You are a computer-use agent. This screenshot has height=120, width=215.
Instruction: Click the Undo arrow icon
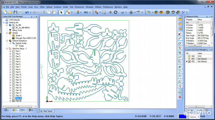[27, 12]
